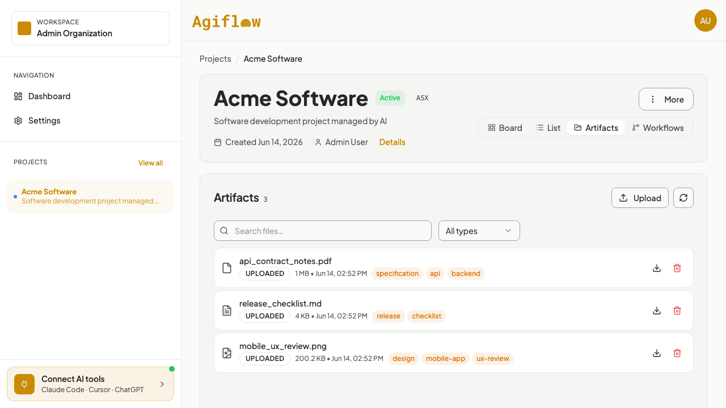Click the specification tag
The height and width of the screenshot is (408, 726).
[x=397, y=274]
